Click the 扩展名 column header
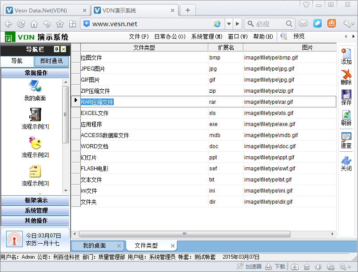 pos(226,47)
